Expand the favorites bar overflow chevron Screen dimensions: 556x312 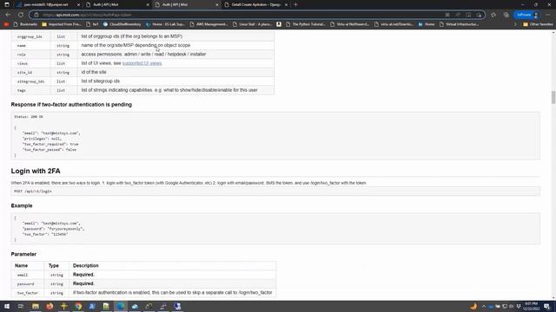tap(515, 24)
